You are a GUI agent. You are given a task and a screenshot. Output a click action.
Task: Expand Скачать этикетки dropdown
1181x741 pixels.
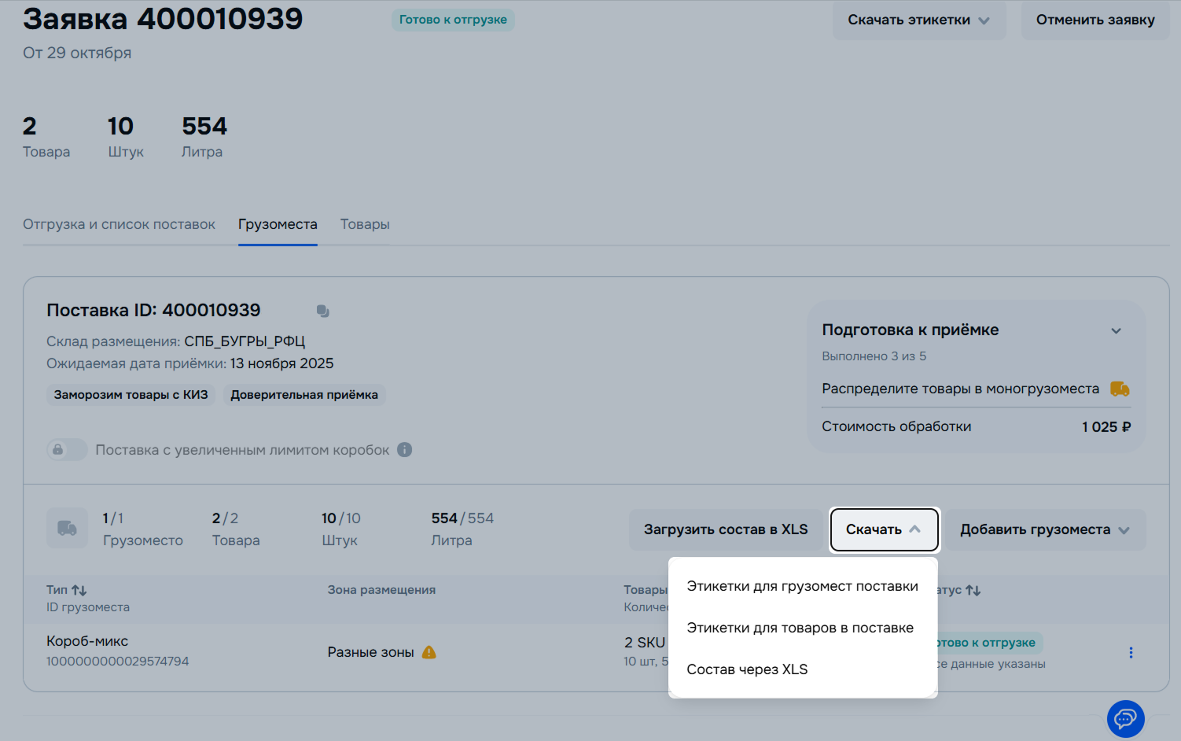(918, 20)
